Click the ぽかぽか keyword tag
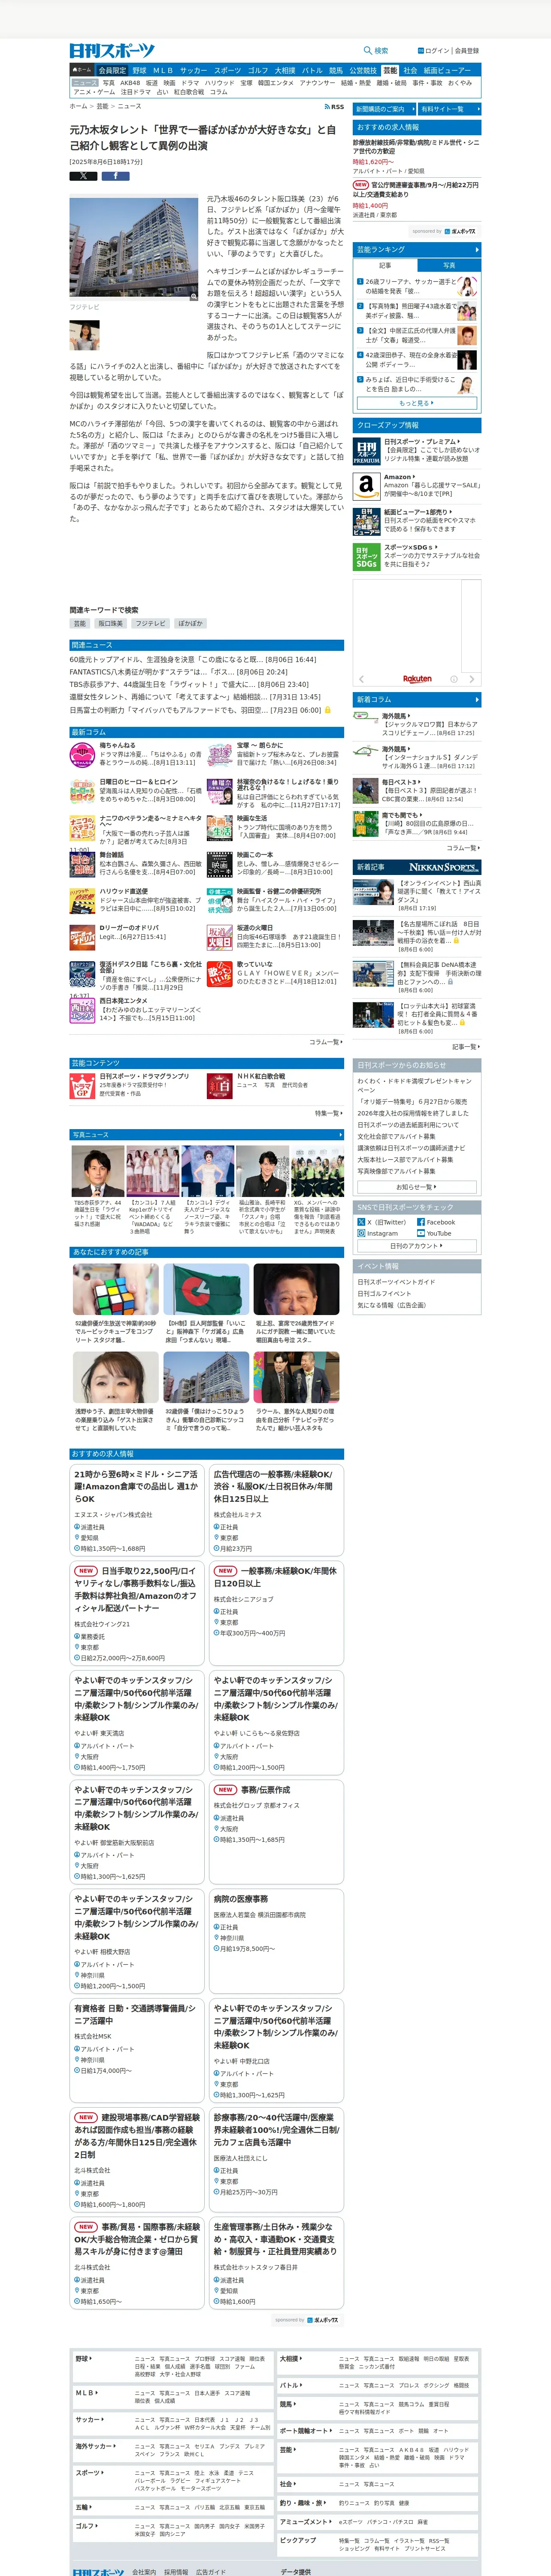The image size is (551, 2576). [190, 623]
